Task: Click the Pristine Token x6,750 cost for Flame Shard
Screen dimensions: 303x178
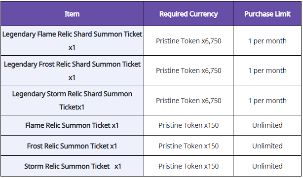Action: pos(189,41)
